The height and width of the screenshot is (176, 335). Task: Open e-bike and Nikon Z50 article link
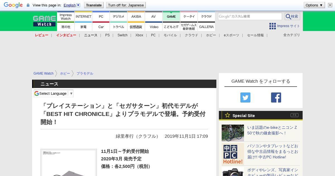pyautogui.click(x=272, y=130)
